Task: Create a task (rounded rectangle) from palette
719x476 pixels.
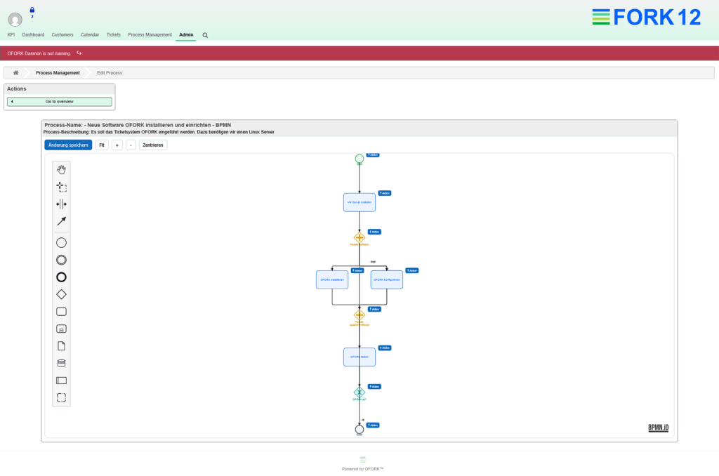Action: coord(61,312)
